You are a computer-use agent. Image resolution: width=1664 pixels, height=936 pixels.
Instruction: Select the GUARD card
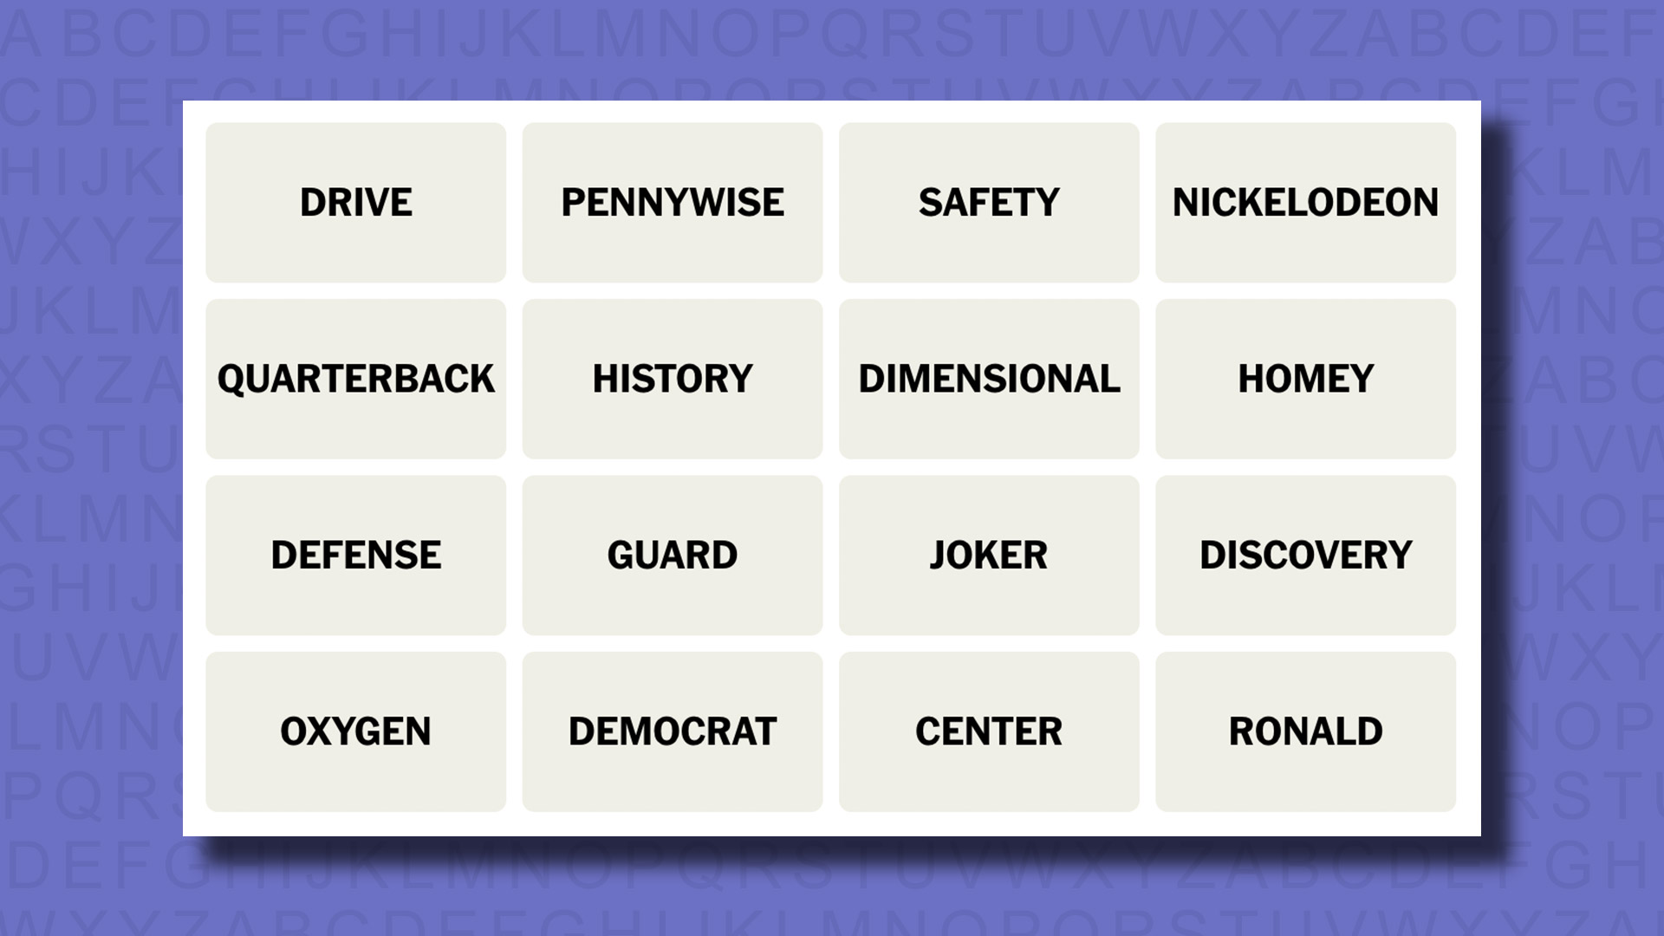[x=673, y=555]
